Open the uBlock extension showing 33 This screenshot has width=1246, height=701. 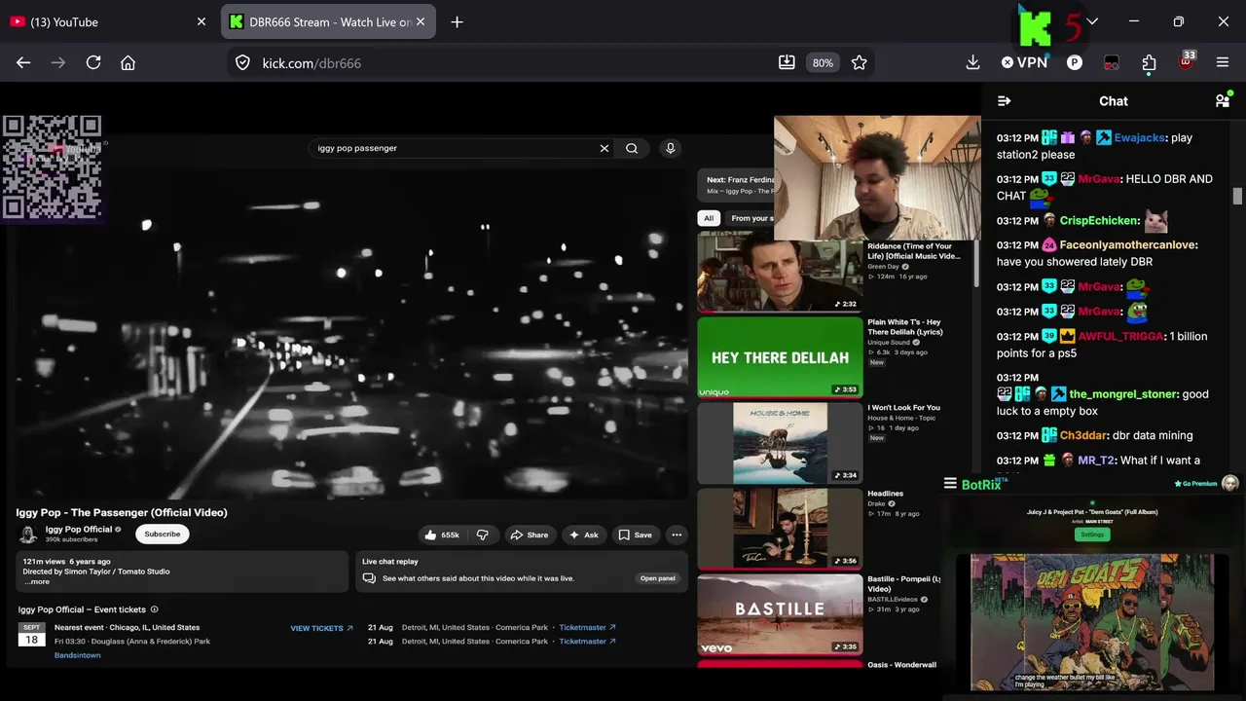1186,61
